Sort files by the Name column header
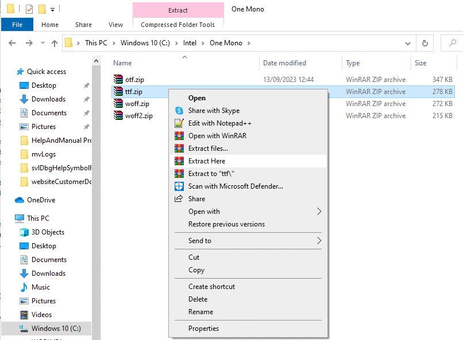463x340 pixels. coord(185,63)
